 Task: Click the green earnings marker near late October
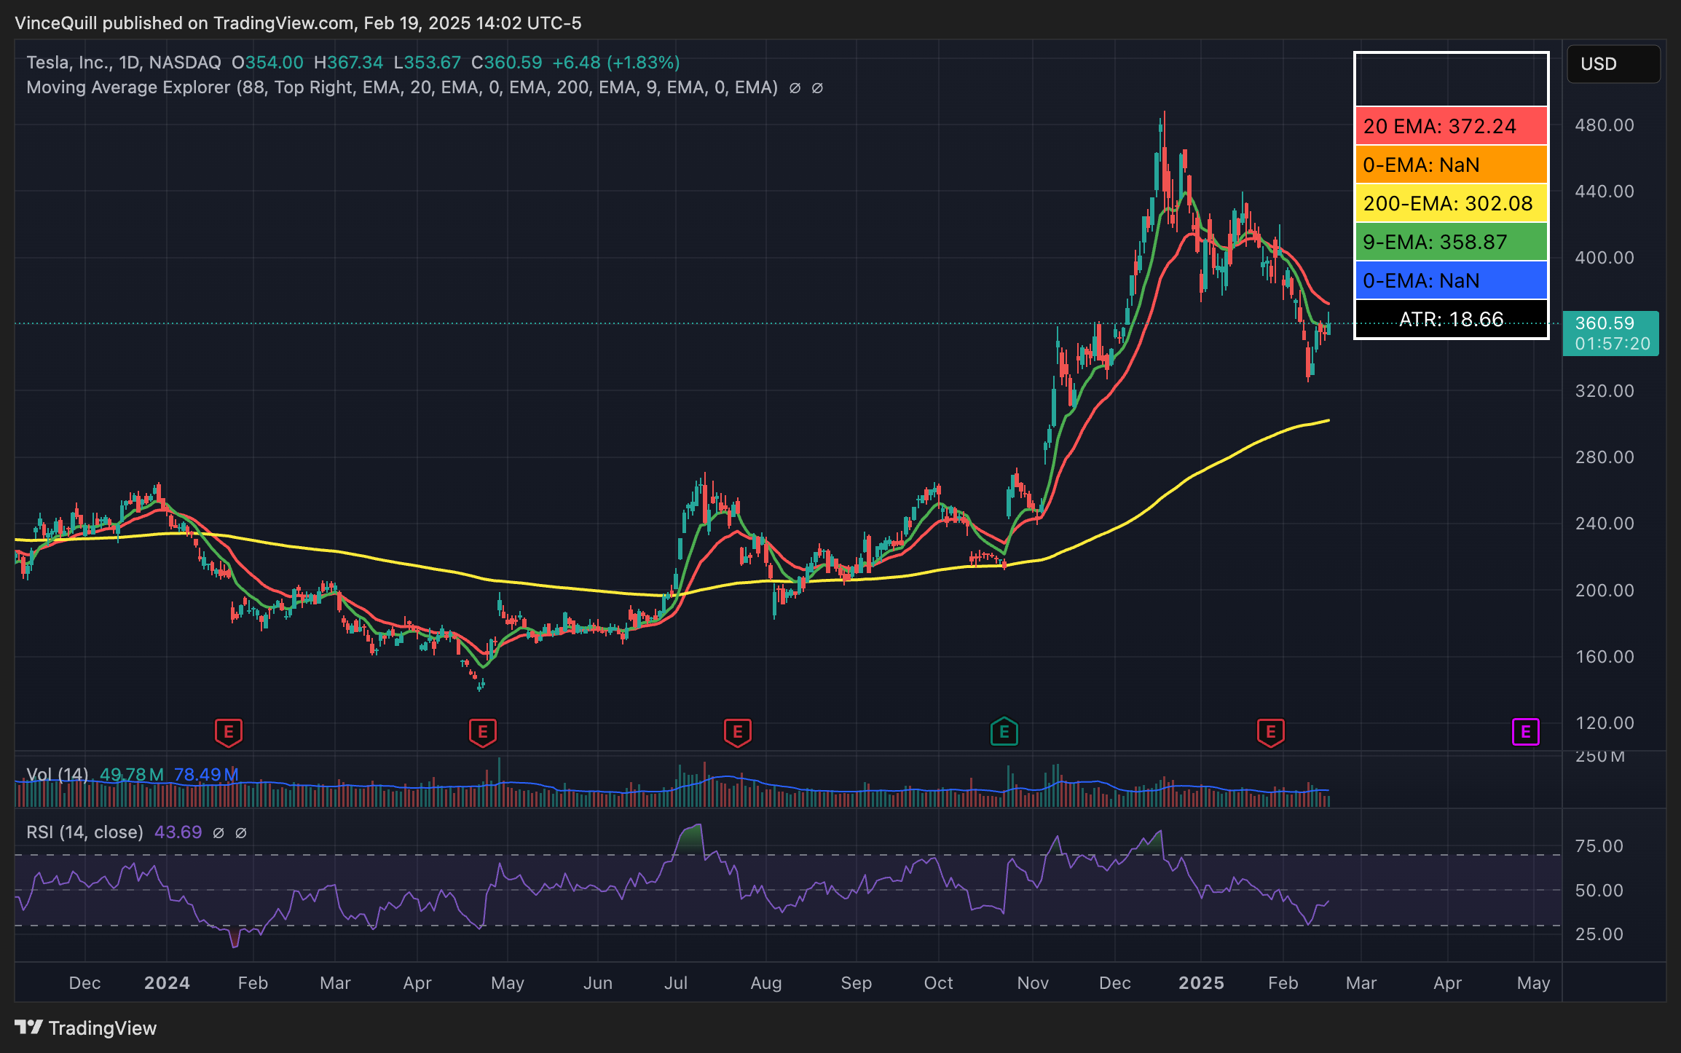coord(1004,732)
